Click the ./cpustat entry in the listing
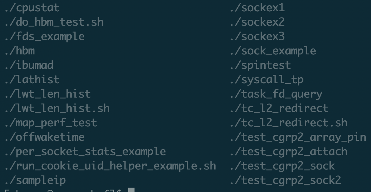Screen dimensions: 371x192 32,8
